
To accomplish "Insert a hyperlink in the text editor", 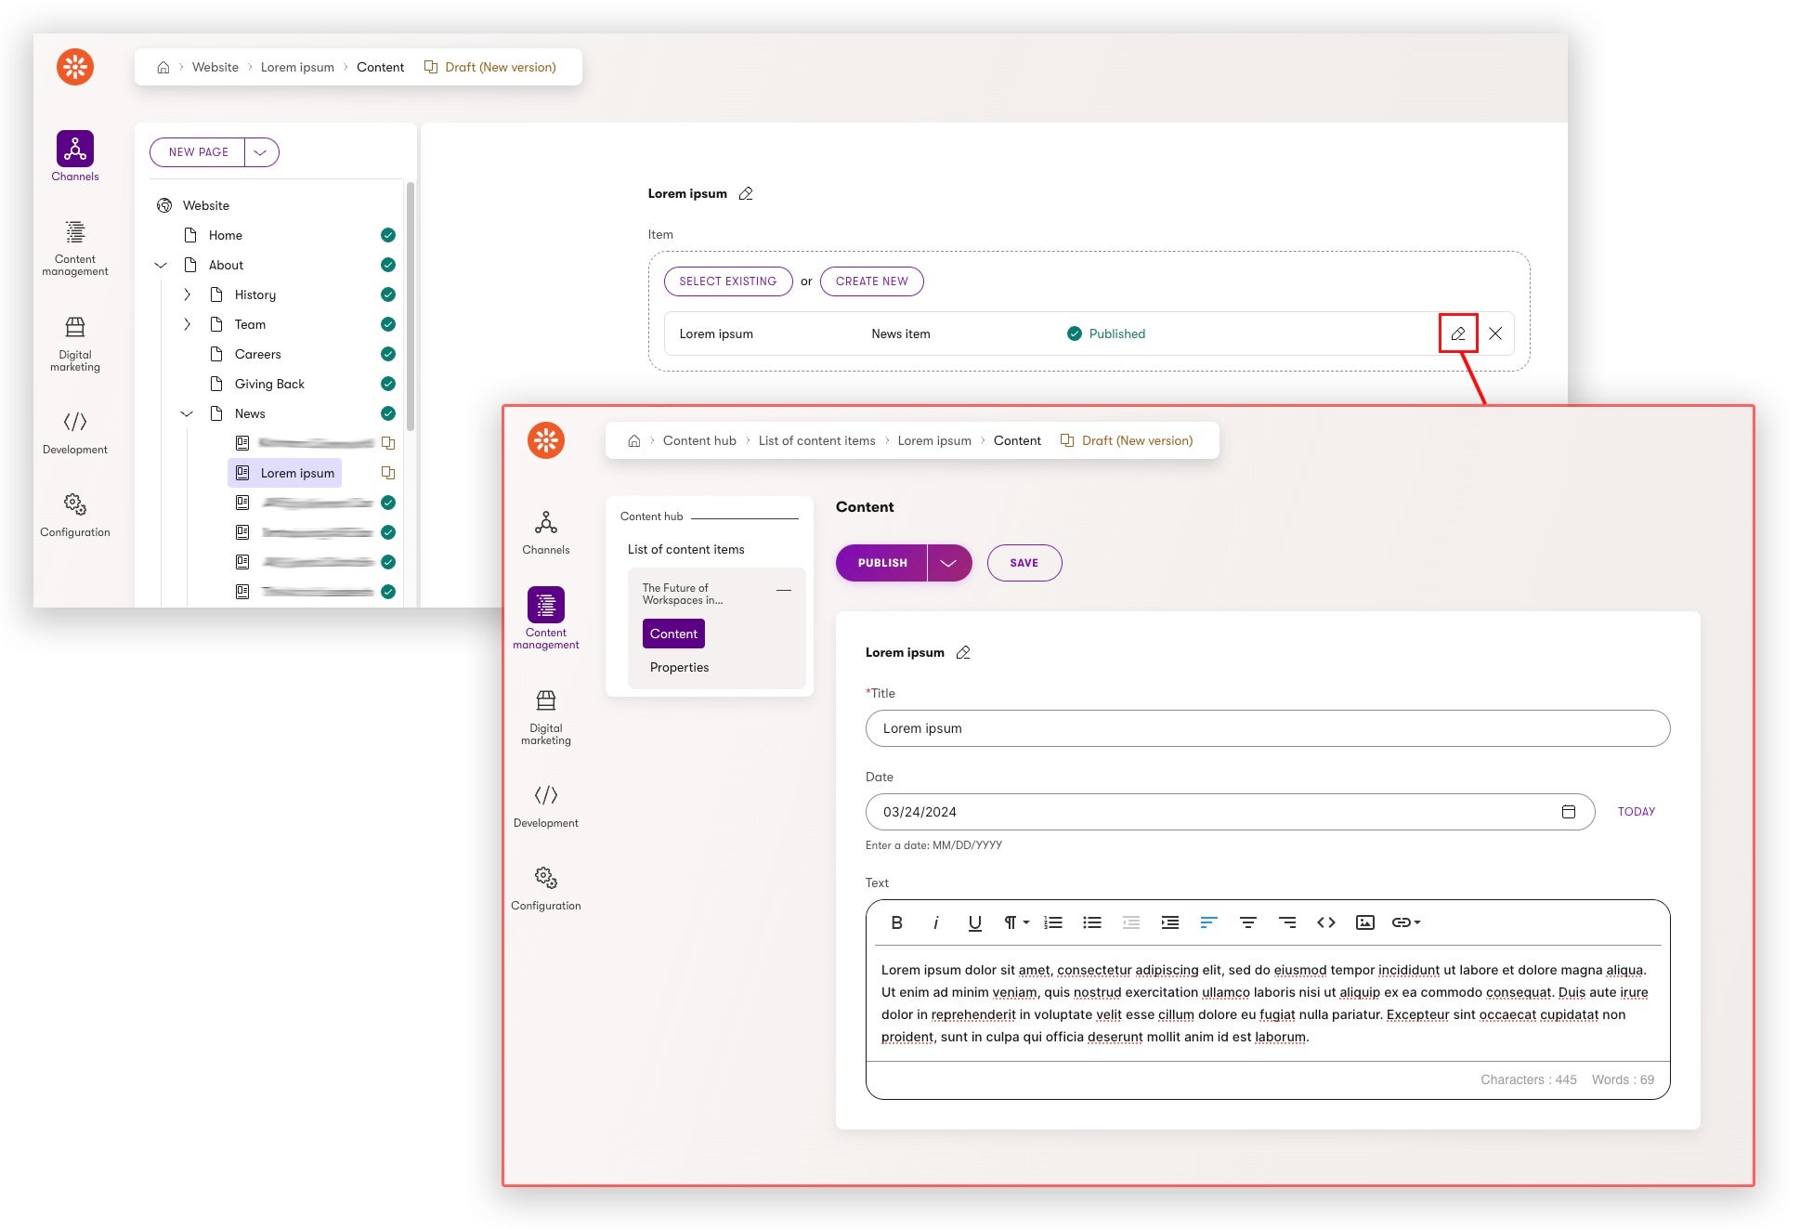I will (x=1402, y=922).
